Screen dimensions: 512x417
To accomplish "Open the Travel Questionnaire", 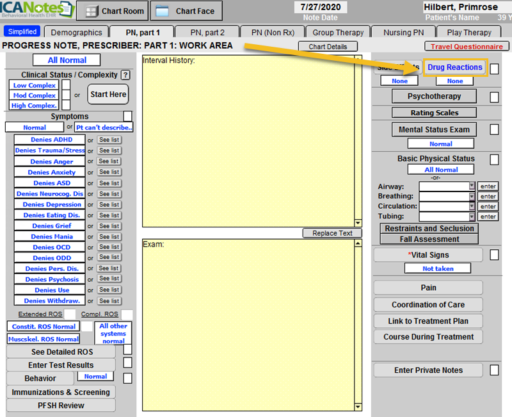I will (x=467, y=47).
